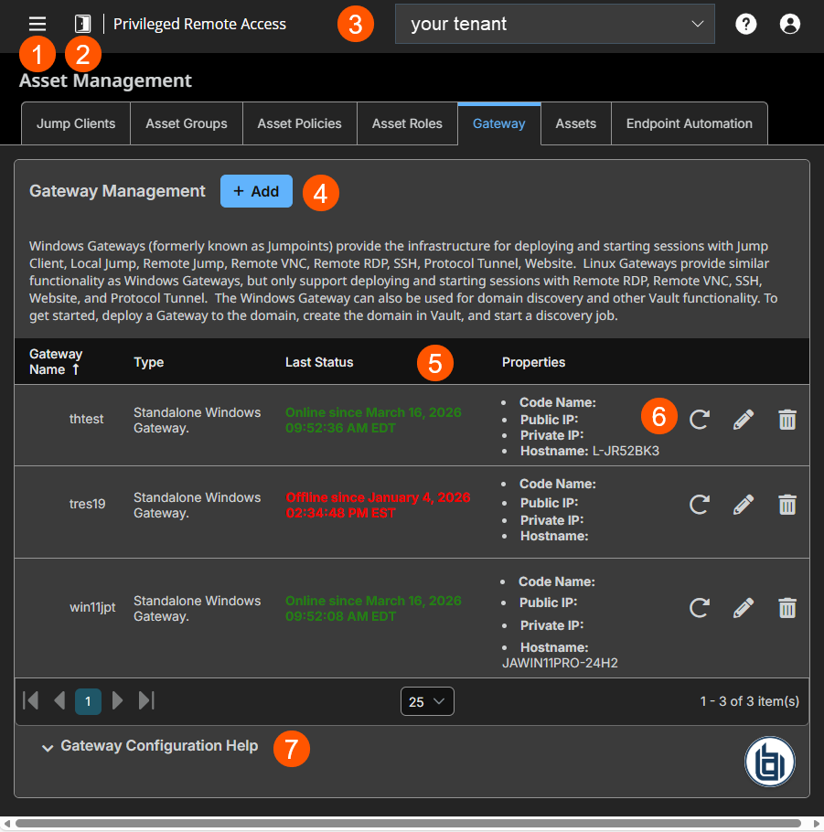Click the Type column header

point(149,362)
